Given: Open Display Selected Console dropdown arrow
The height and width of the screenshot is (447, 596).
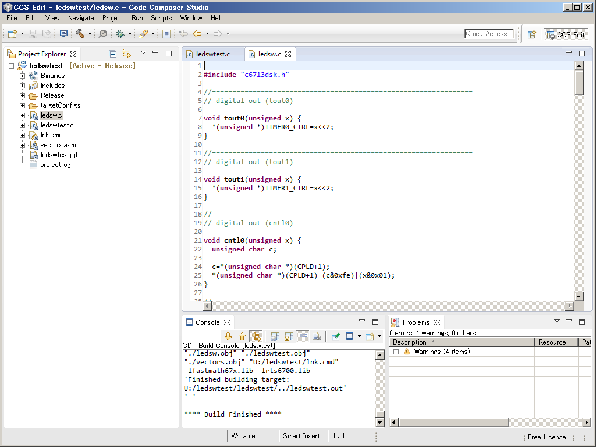Looking at the screenshot, I should [x=359, y=336].
